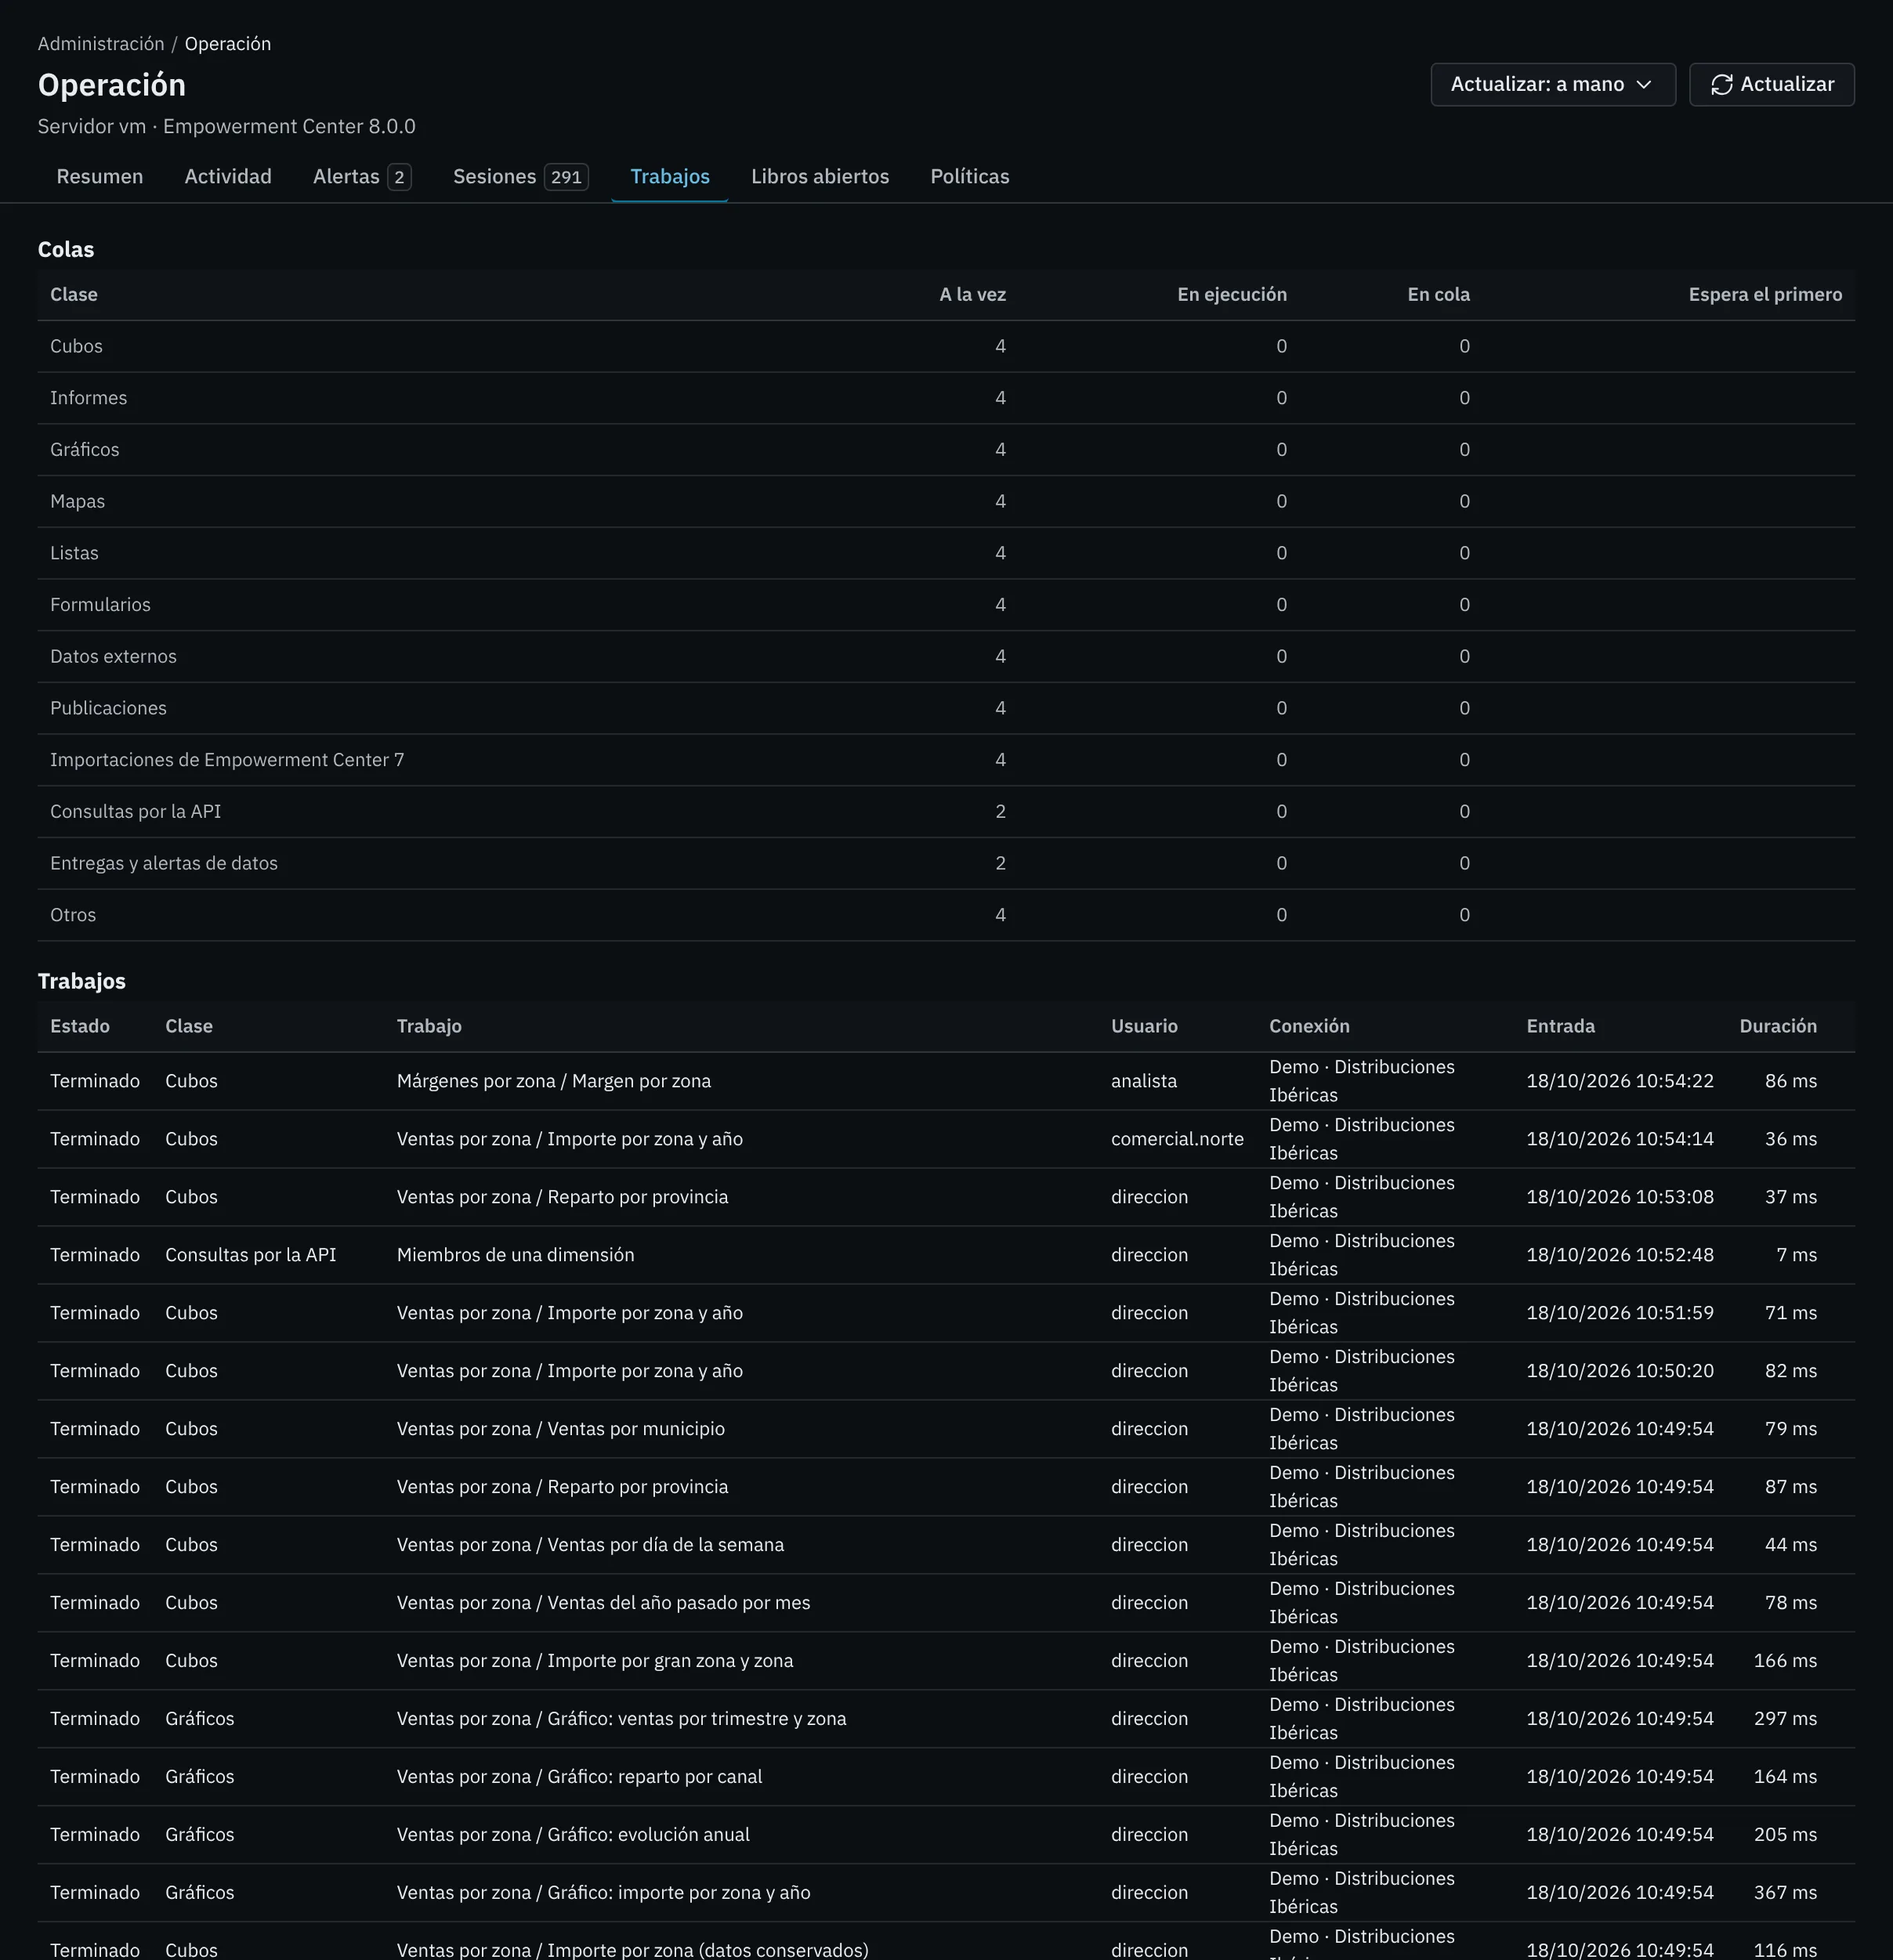Screen dimensions: 1893x1960
Task: Click 'Gráfico: ventas por trimestre y zona' job
Action: click(x=621, y=1719)
